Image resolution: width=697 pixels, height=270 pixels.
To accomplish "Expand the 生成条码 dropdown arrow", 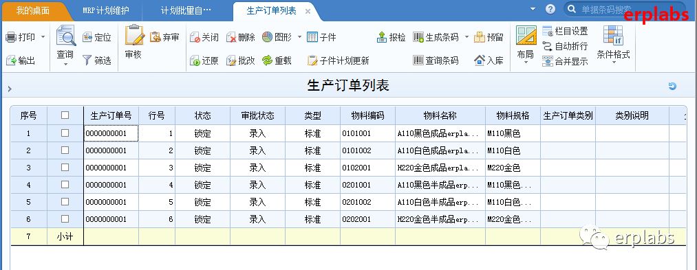I will (x=467, y=37).
